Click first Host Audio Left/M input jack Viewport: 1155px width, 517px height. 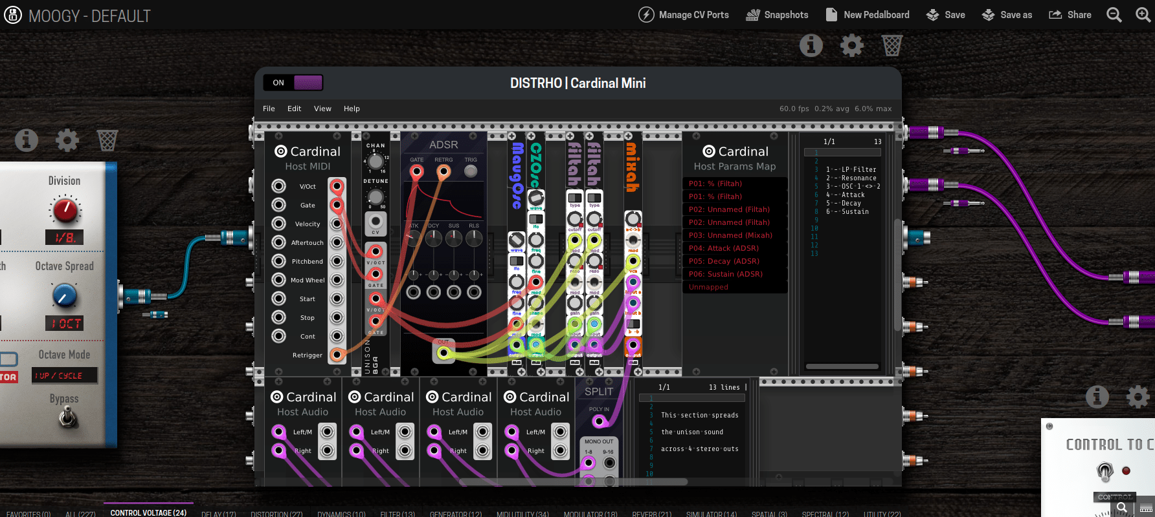279,431
